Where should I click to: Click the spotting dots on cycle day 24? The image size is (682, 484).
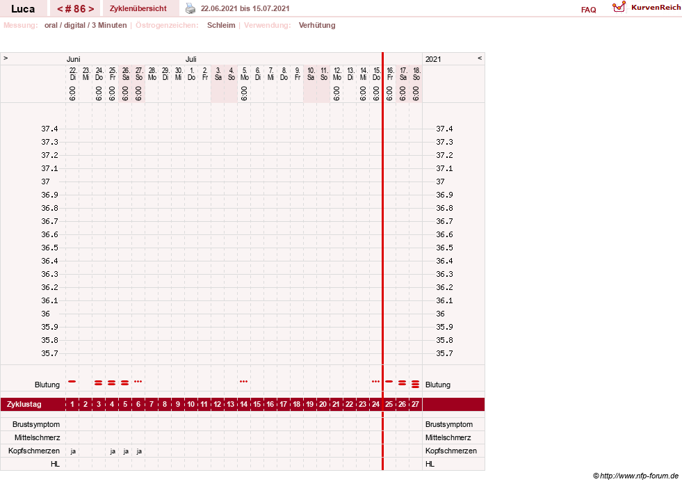pos(376,381)
